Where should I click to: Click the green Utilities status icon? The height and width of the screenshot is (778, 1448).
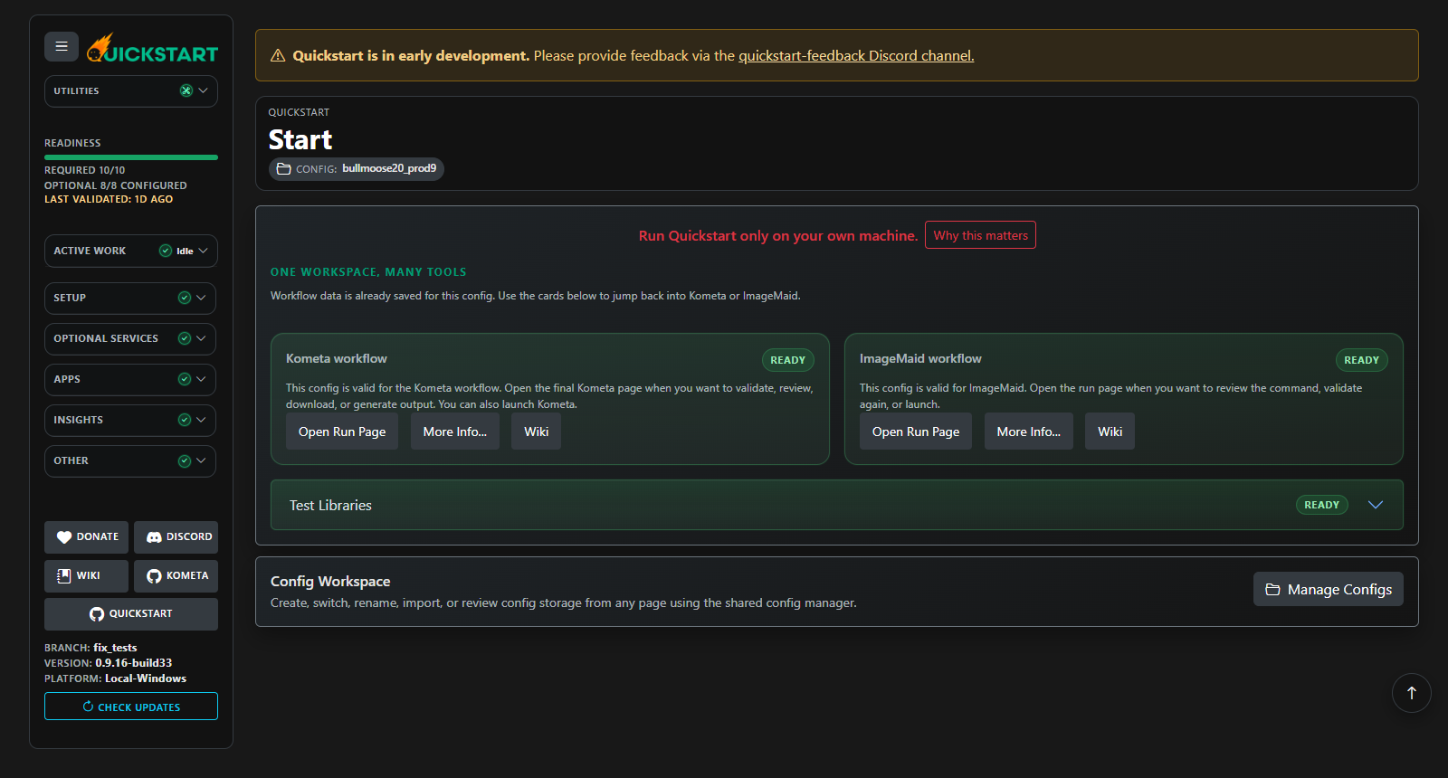click(x=186, y=90)
